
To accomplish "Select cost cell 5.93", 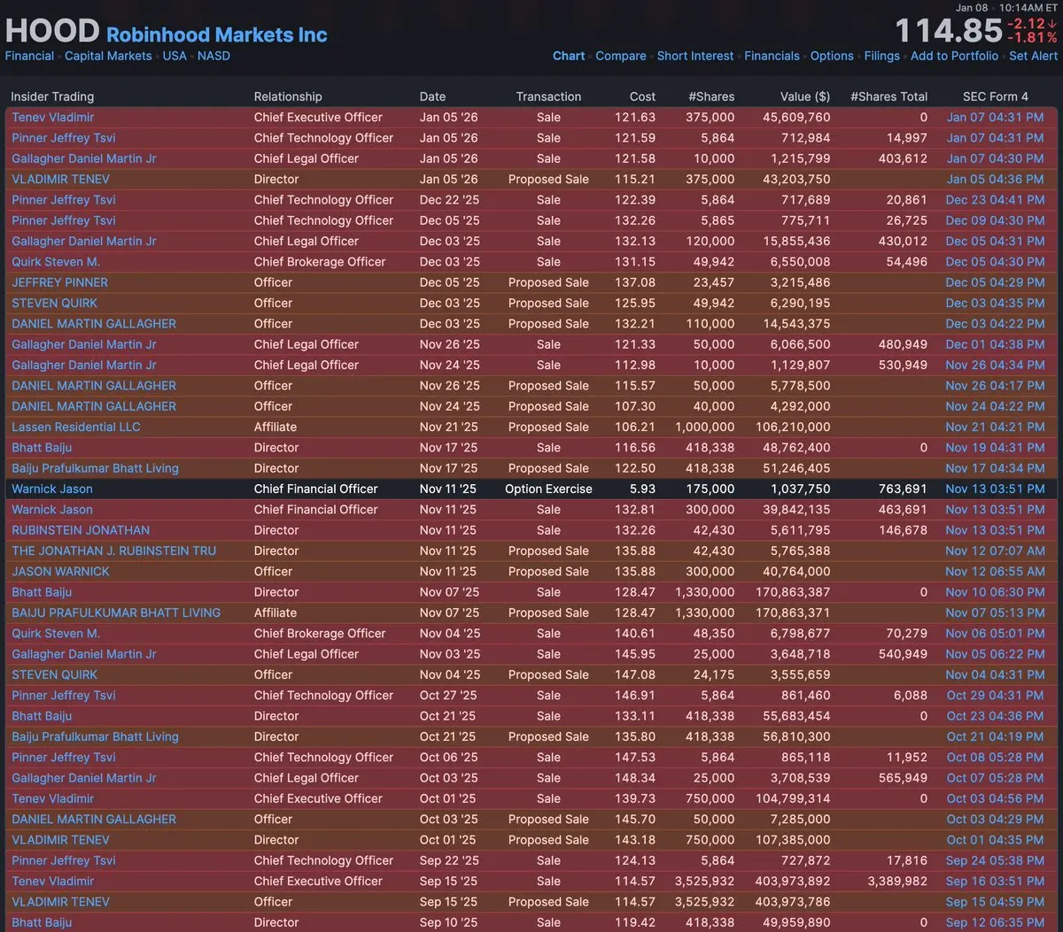I will pyautogui.click(x=642, y=489).
